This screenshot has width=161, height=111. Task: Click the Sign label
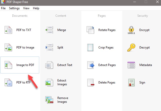[142, 82]
